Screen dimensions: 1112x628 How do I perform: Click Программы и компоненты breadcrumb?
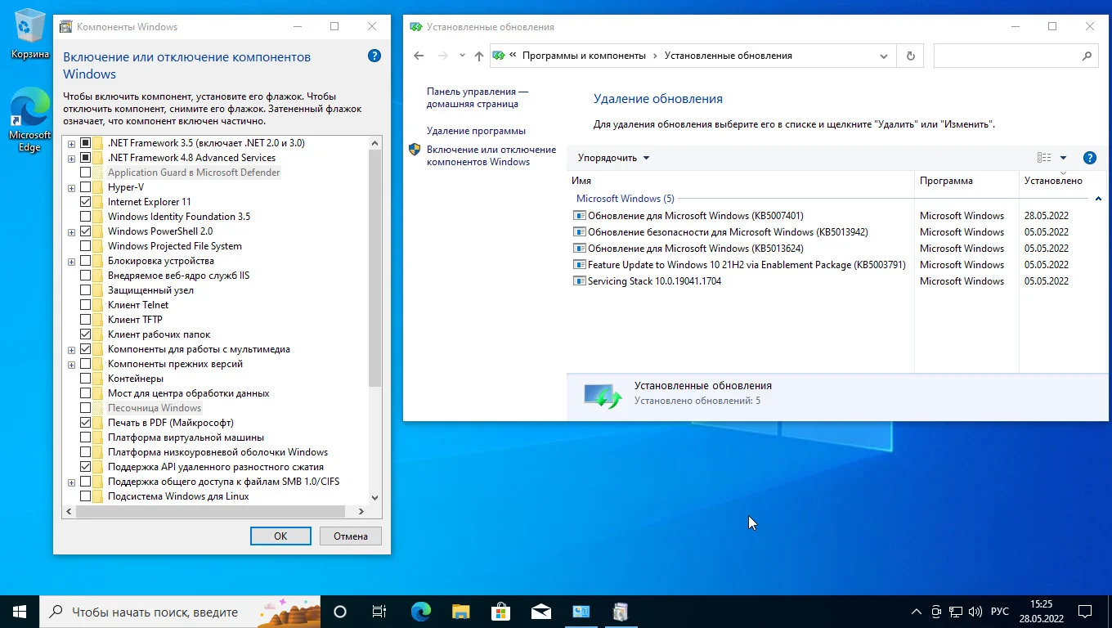[584, 56]
